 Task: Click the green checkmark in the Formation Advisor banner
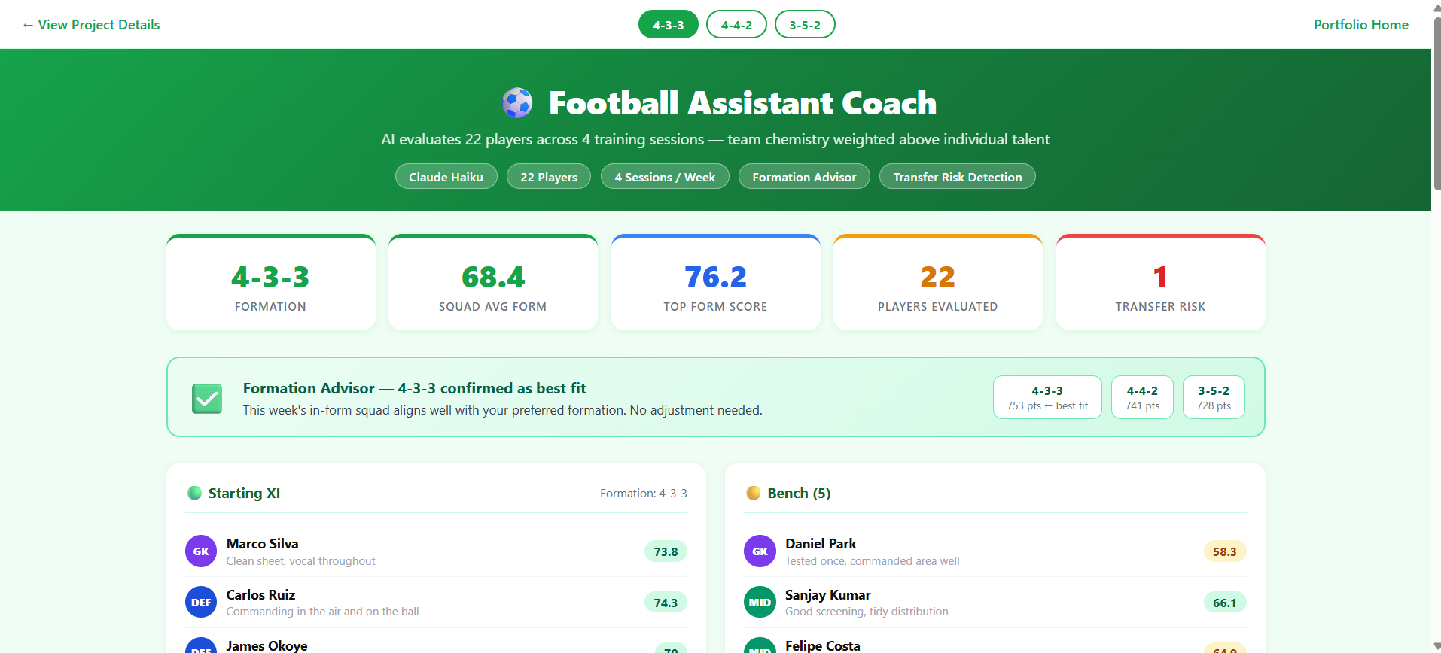(x=206, y=398)
